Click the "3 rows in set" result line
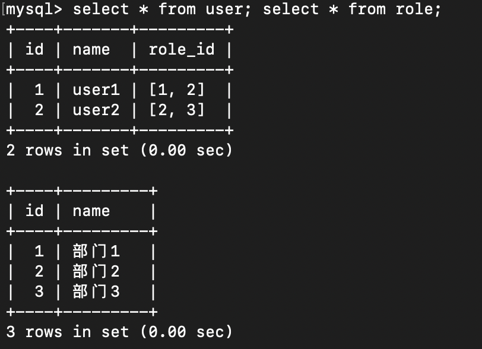Image resolution: width=482 pixels, height=349 pixels. coord(119,332)
